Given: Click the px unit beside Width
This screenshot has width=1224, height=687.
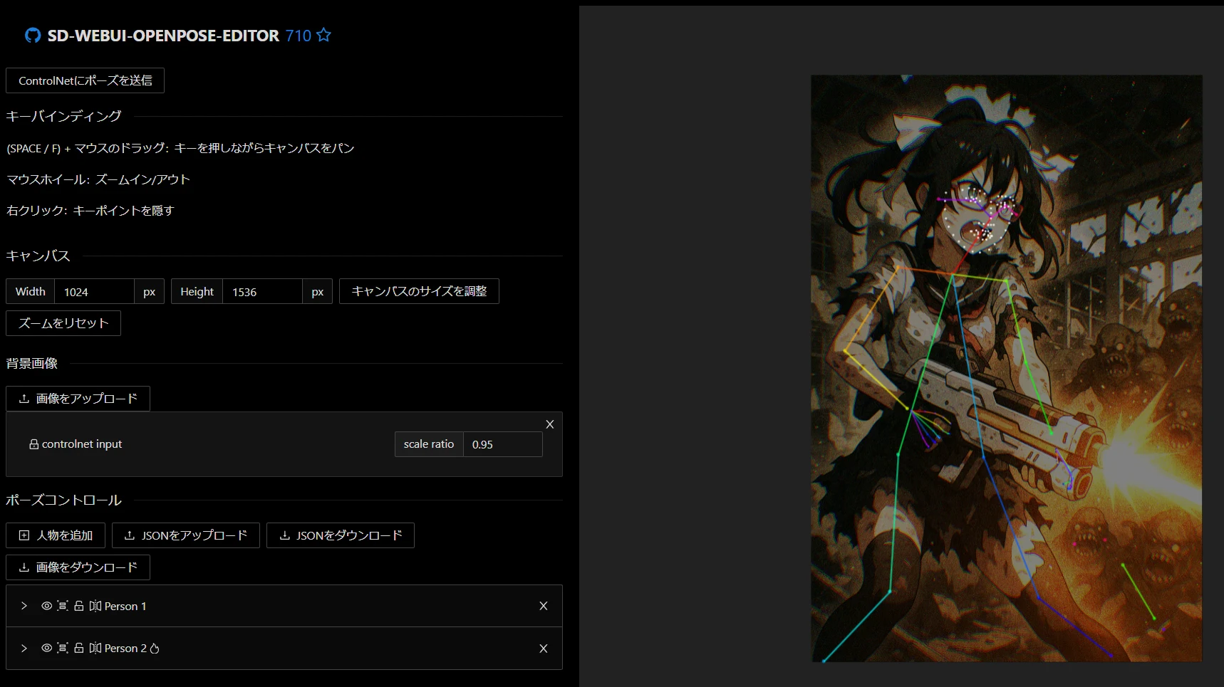Looking at the screenshot, I should [149, 292].
